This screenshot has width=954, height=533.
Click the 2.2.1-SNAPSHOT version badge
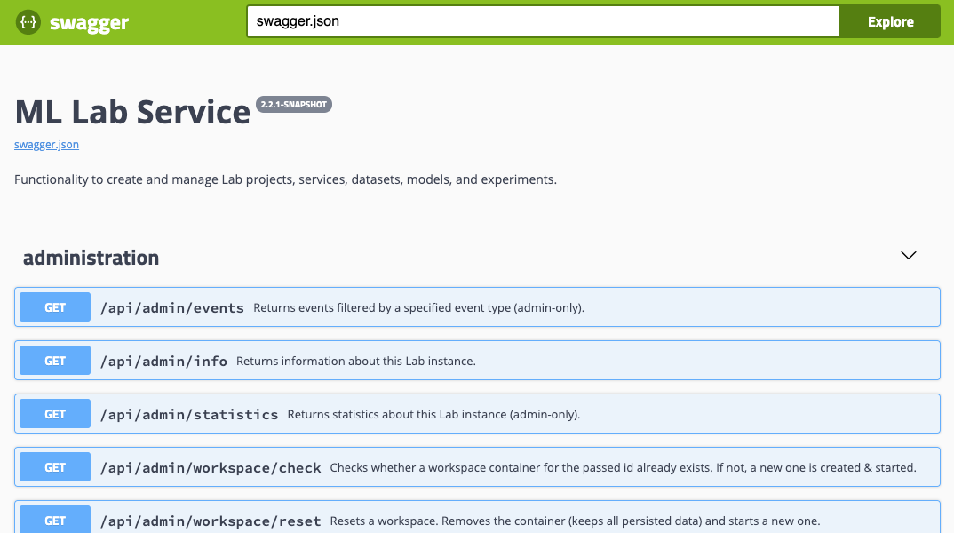294,105
